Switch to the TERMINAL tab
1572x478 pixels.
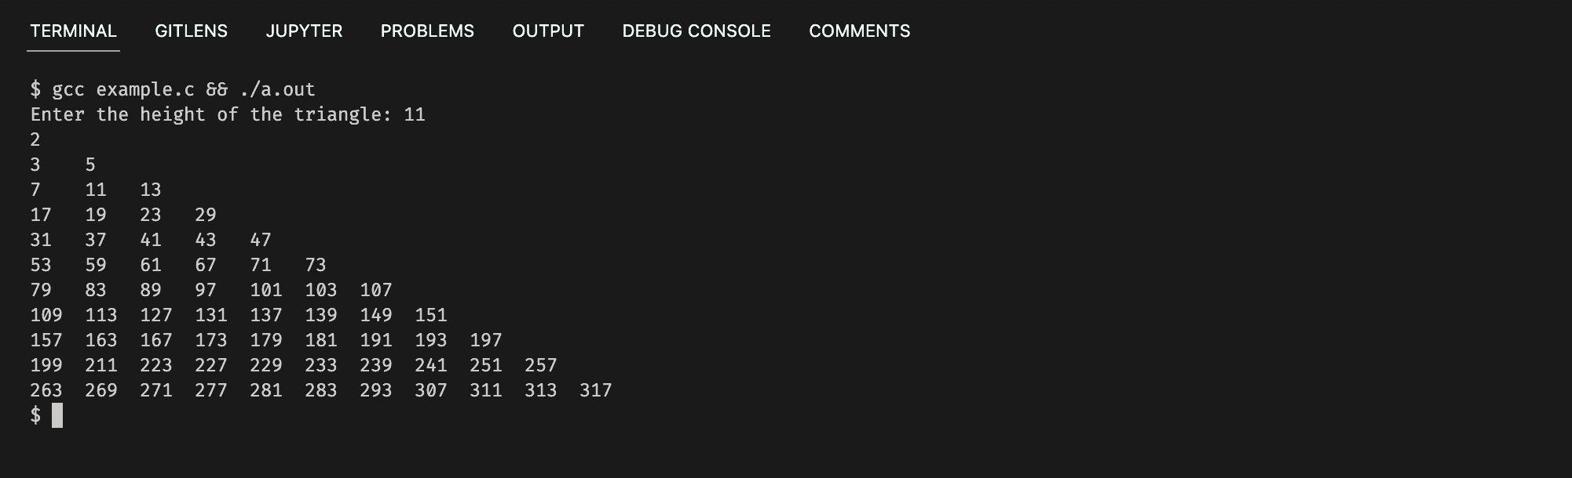coord(73,31)
